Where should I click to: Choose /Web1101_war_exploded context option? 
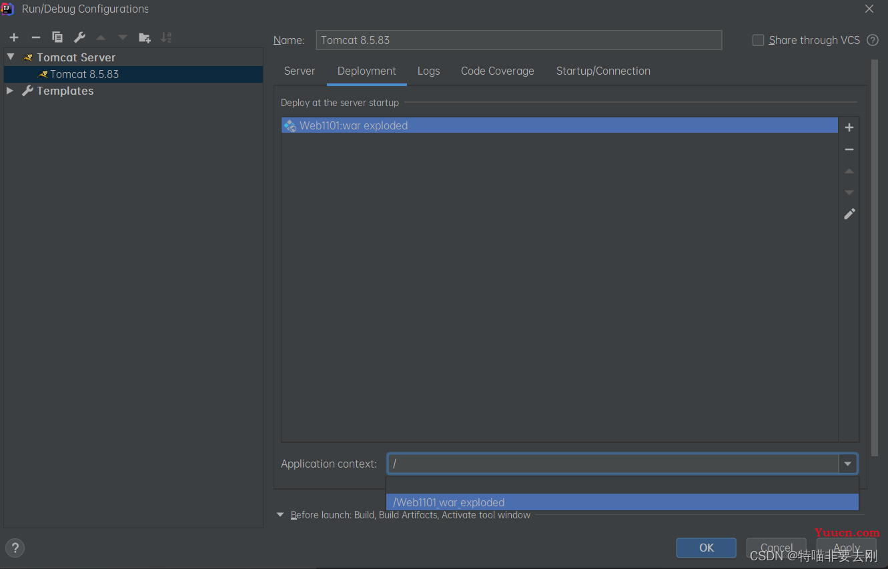622,502
